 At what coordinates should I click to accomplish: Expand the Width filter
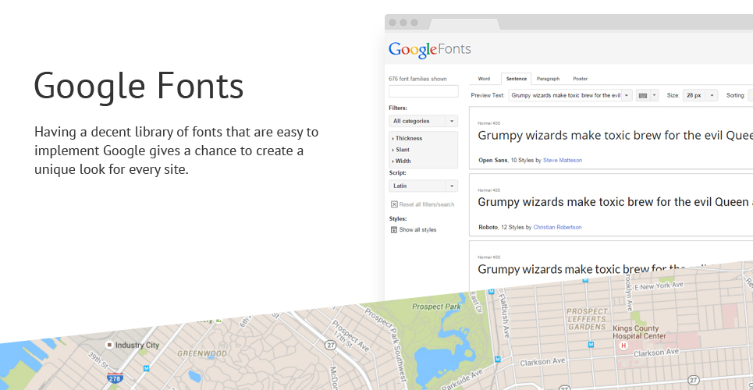[x=402, y=161]
